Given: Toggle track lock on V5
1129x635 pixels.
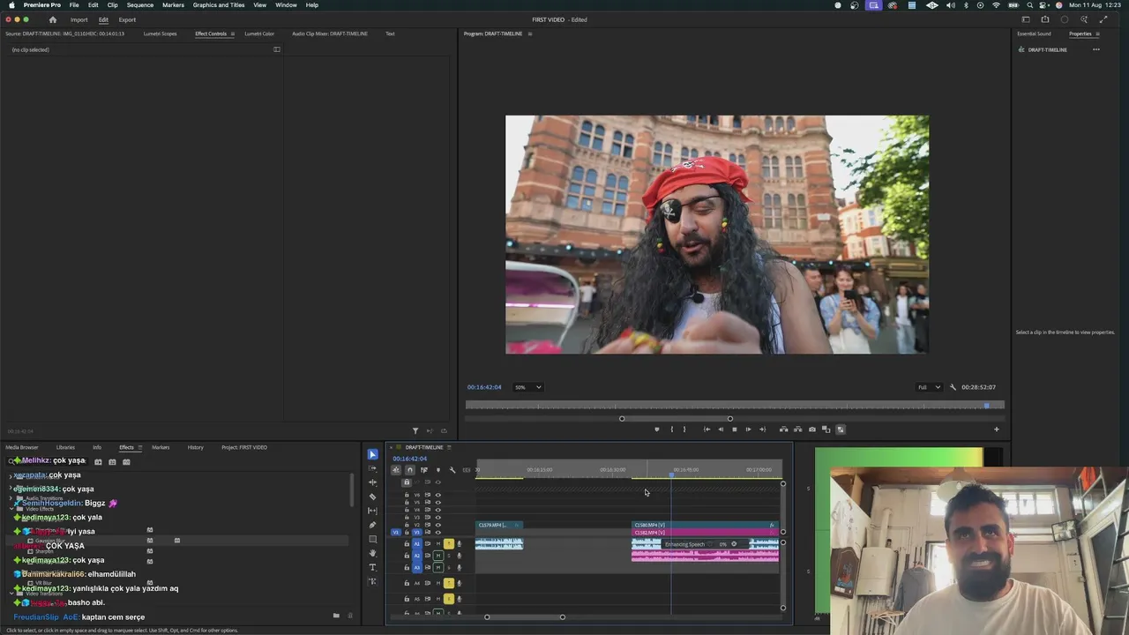Looking at the screenshot, I should click(407, 502).
